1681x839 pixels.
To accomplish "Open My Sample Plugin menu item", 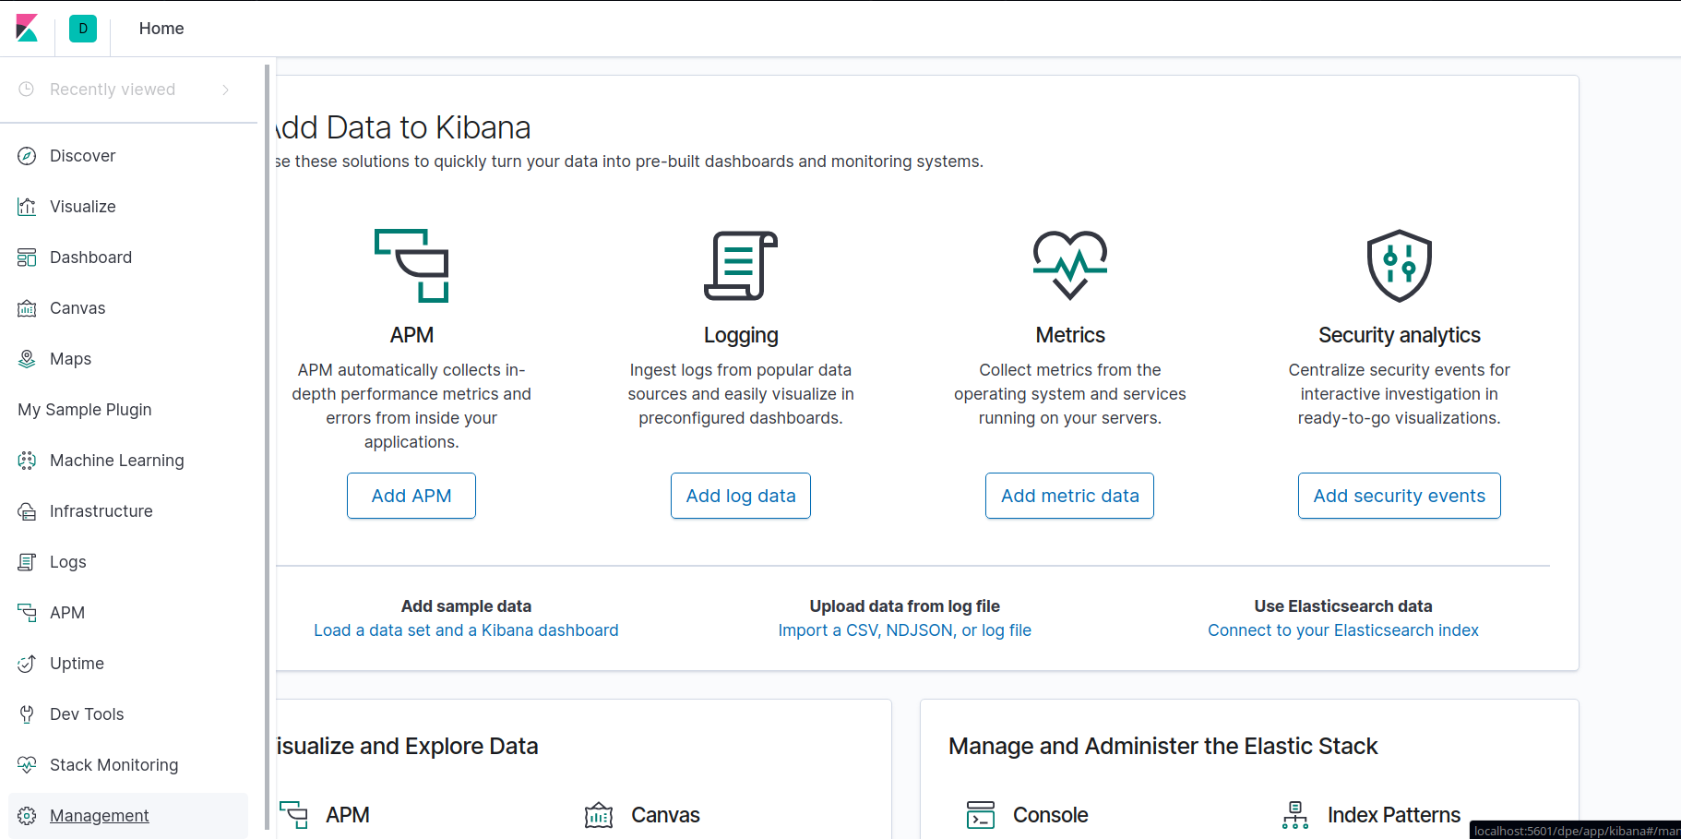I will [x=85, y=410].
